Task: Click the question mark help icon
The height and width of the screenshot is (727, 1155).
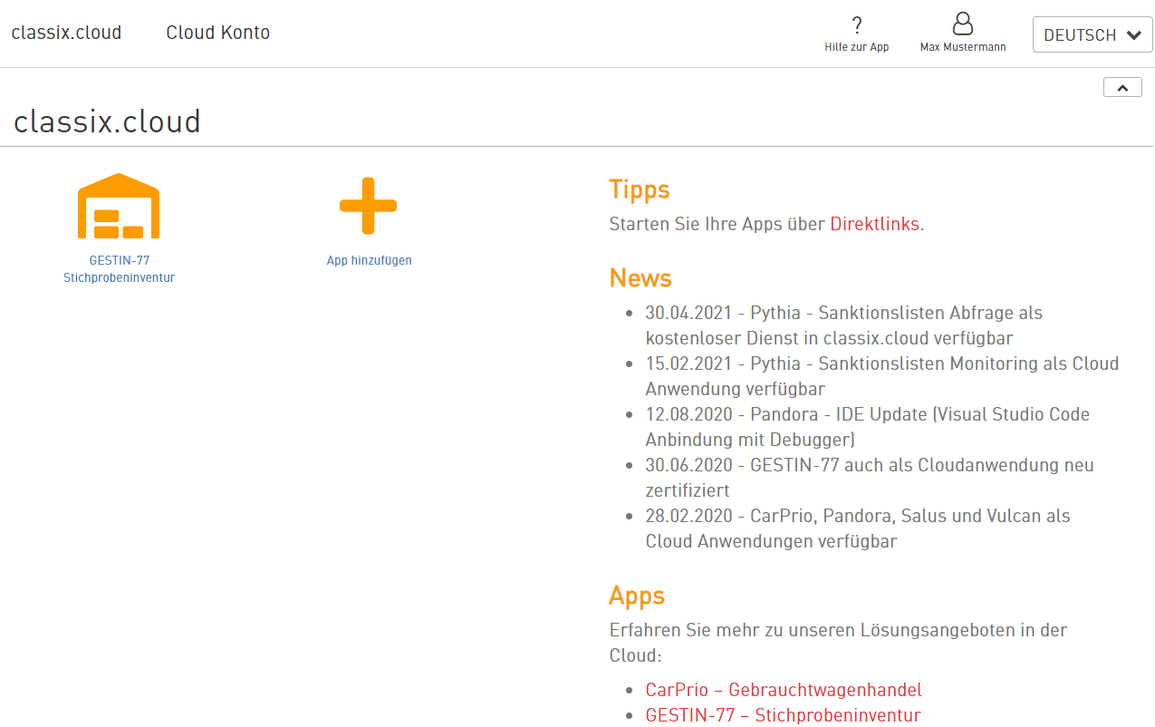Action: tap(856, 25)
